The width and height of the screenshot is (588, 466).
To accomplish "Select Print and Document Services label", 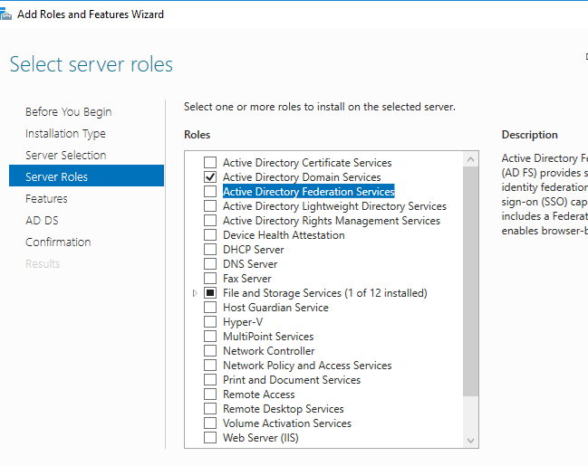I will point(292,380).
